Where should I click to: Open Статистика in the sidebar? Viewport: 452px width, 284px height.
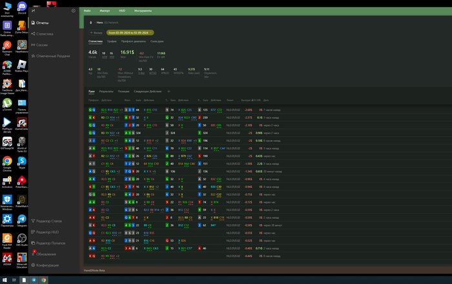(42, 34)
